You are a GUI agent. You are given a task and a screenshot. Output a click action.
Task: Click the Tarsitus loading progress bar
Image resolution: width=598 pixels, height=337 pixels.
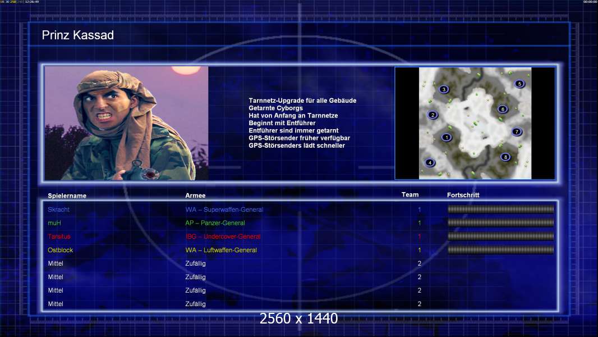coord(501,236)
